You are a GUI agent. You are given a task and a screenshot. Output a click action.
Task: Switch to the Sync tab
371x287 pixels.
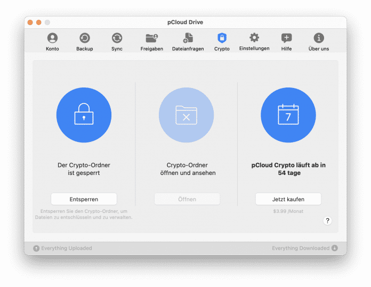(x=117, y=42)
